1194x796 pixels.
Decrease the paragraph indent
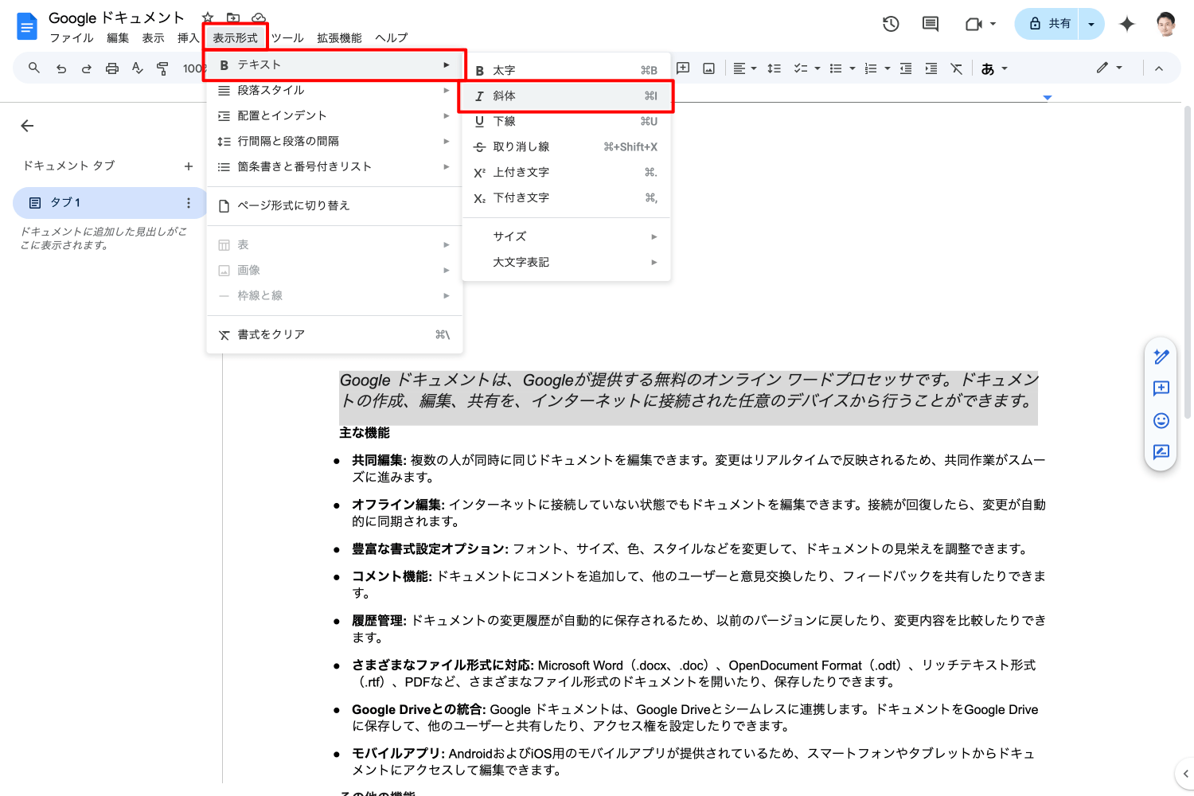[x=906, y=68]
